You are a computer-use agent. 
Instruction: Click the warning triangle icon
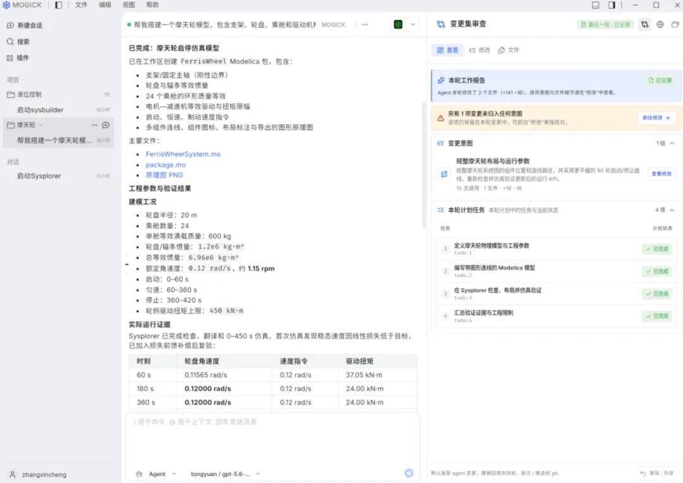pos(440,118)
